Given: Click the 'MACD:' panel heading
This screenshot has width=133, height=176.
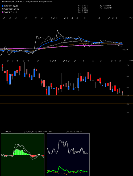Looking at the screenshot, I should pos(8,132).
